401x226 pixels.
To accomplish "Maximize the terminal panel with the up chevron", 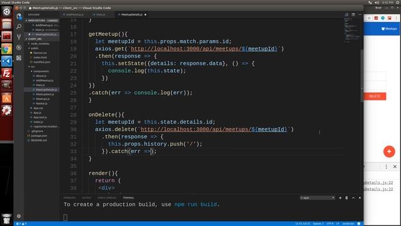I will coord(353,198).
